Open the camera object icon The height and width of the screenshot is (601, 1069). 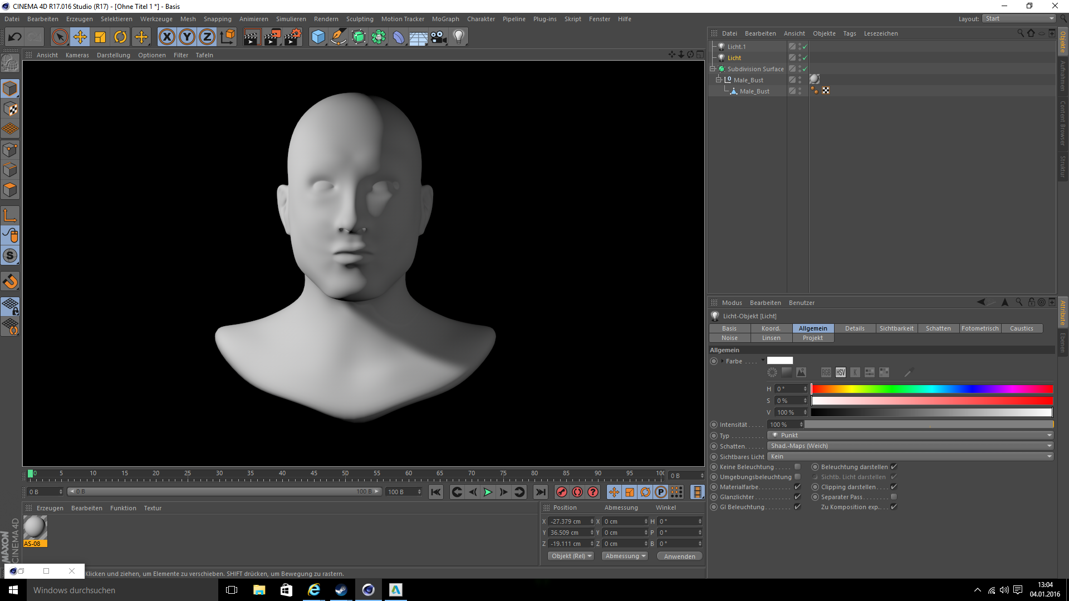pyautogui.click(x=438, y=37)
